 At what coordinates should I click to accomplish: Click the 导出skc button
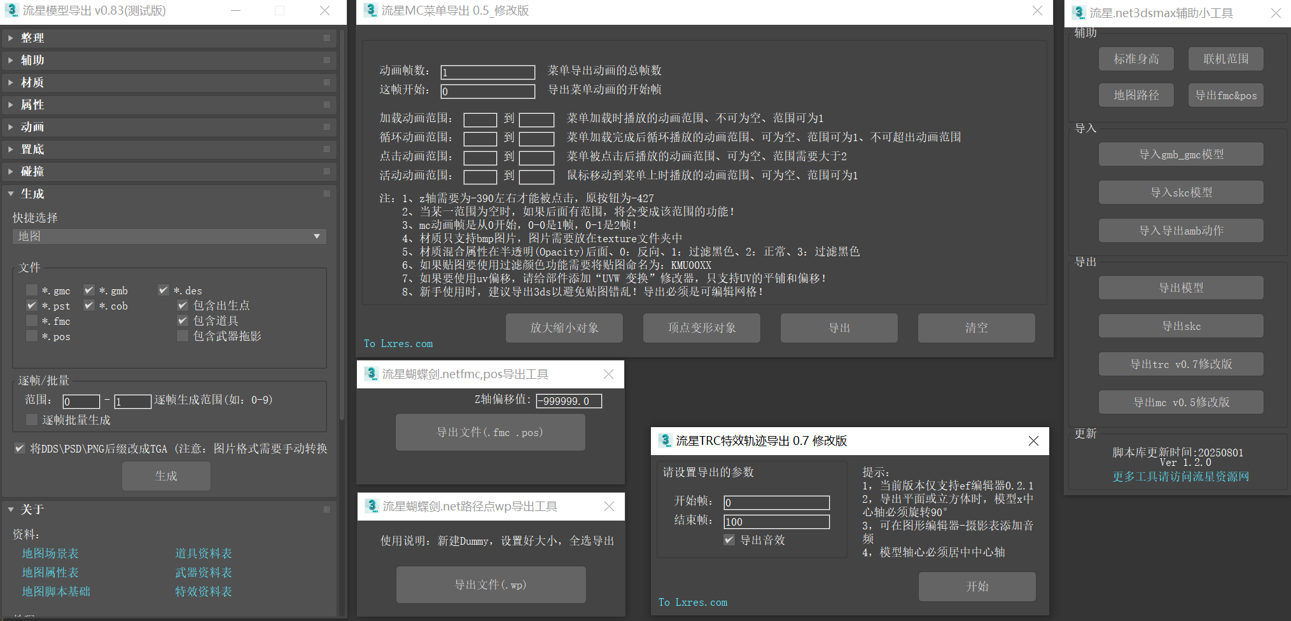click(x=1181, y=326)
